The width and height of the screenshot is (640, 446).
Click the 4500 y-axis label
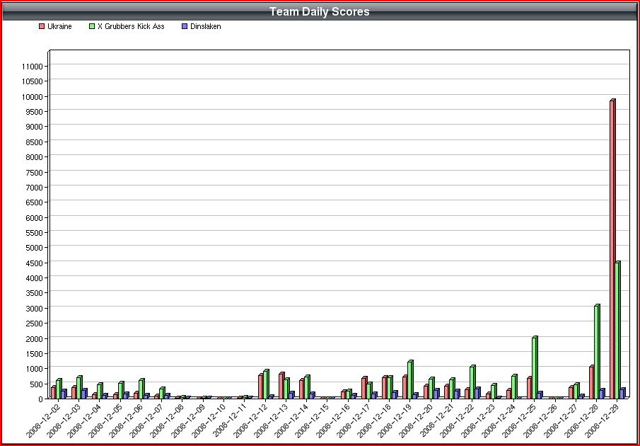(34, 263)
